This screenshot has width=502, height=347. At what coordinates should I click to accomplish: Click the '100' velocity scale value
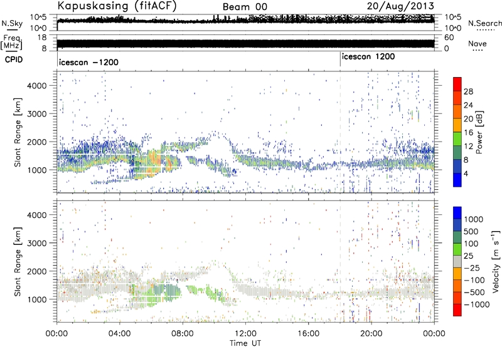click(471, 244)
